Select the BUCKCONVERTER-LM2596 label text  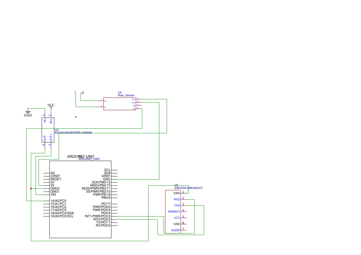tap(73, 133)
